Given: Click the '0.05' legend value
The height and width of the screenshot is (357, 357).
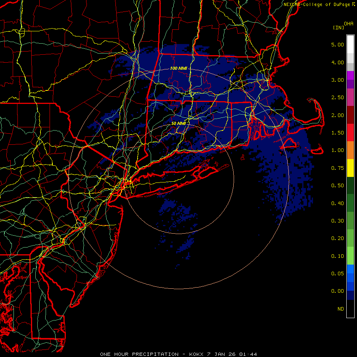Looking at the screenshot, I should 338,274.
